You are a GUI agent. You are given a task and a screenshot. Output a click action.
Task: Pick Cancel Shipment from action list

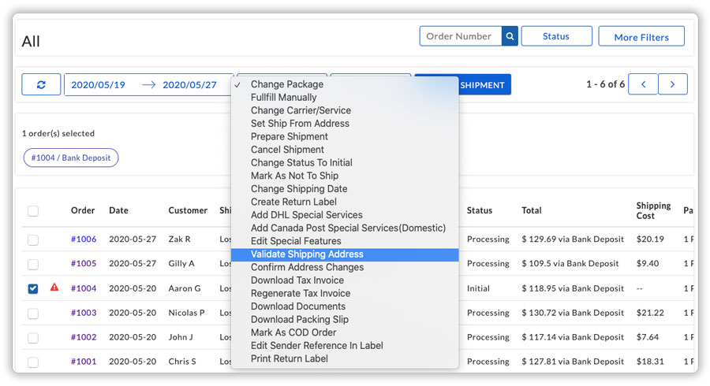pos(287,150)
